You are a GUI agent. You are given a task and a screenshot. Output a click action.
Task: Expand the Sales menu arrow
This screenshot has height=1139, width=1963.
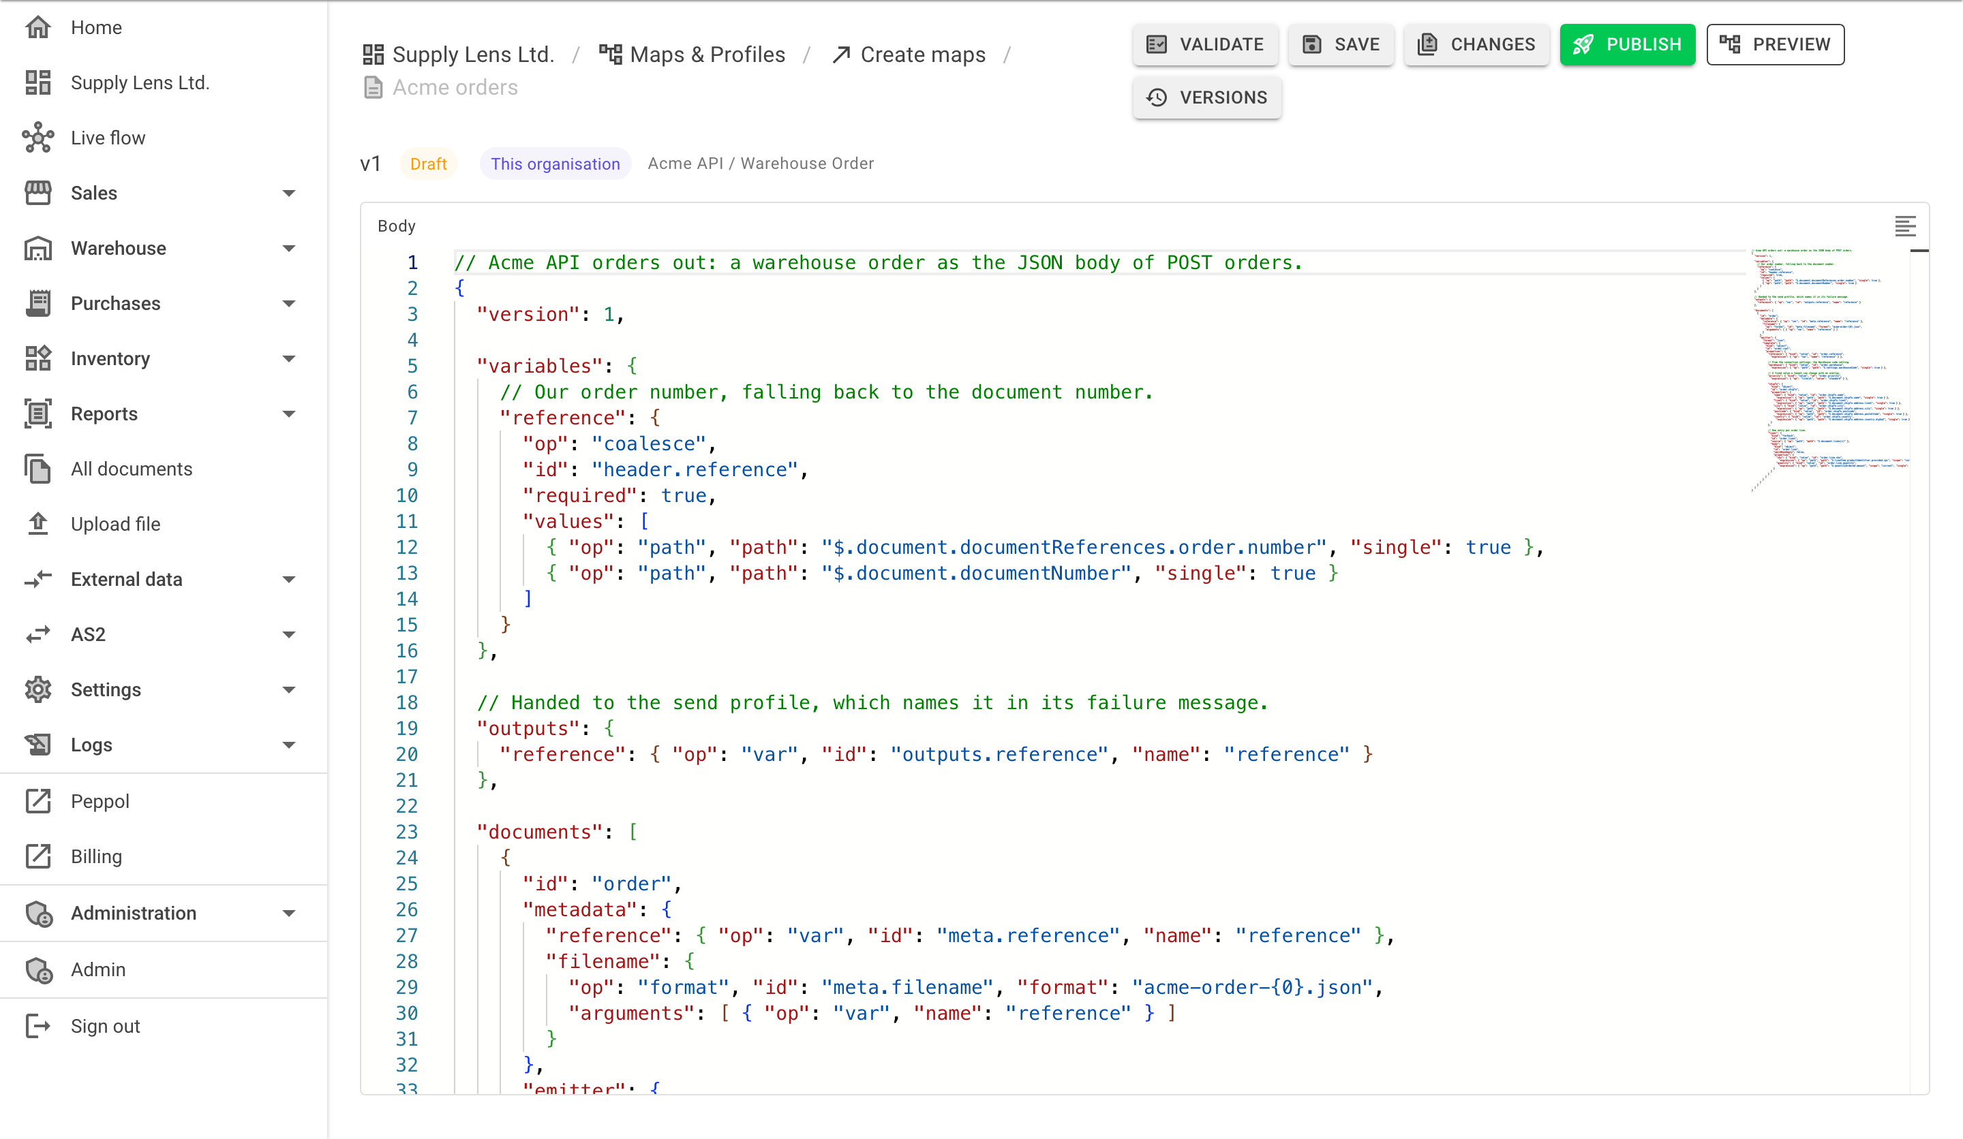[x=289, y=193]
